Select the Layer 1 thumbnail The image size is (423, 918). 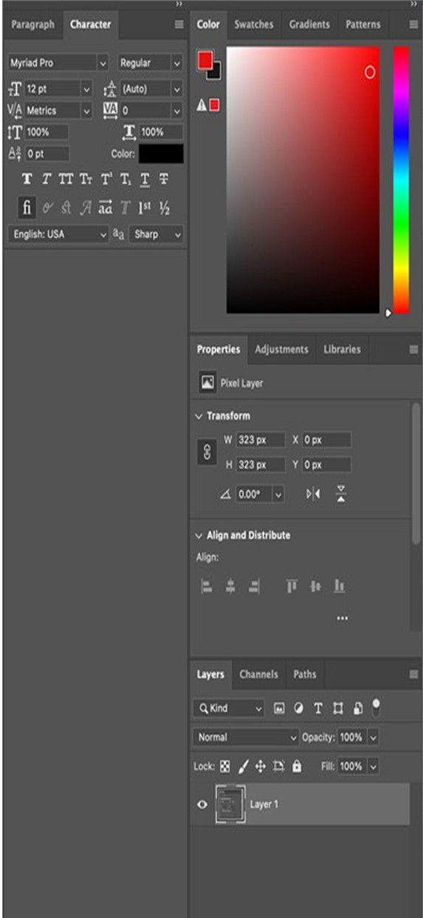(x=230, y=804)
